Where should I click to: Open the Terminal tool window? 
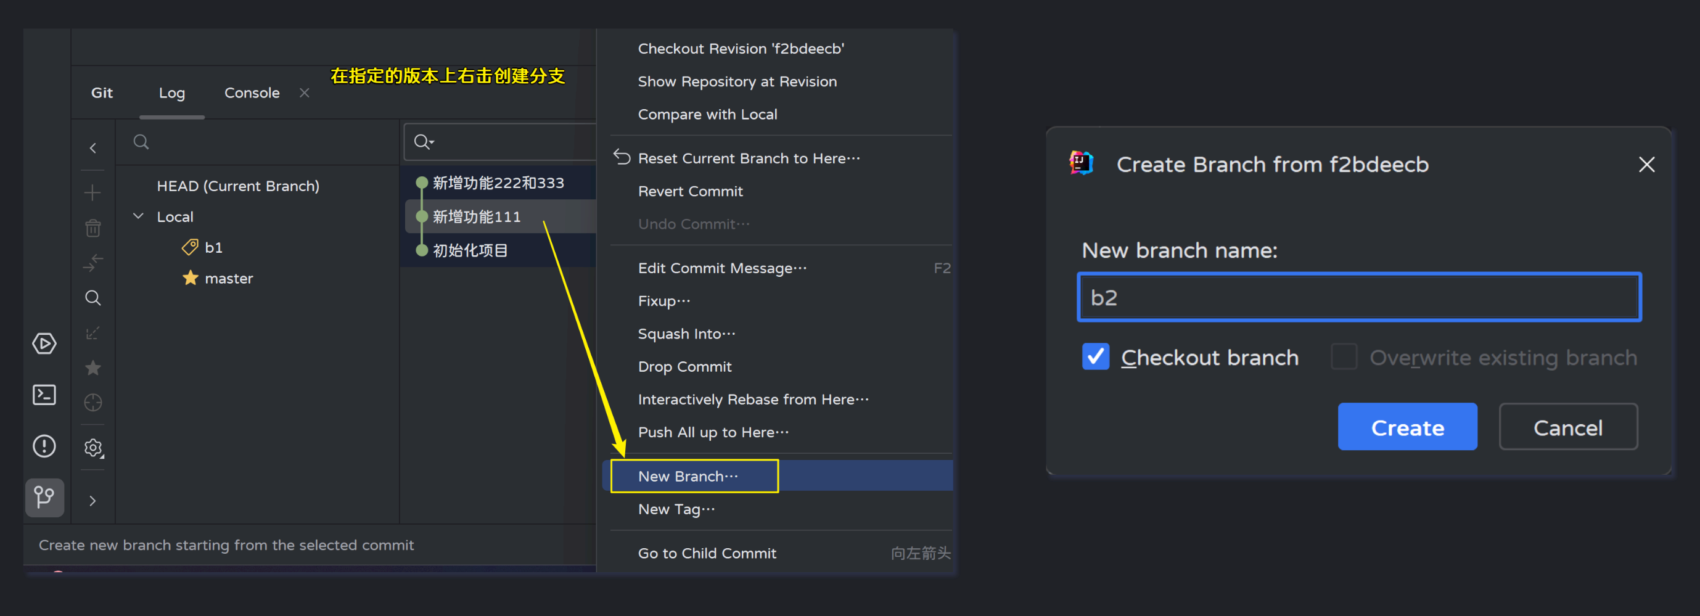(44, 395)
